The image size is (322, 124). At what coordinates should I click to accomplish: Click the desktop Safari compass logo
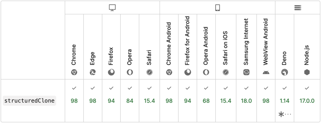(x=149, y=72)
